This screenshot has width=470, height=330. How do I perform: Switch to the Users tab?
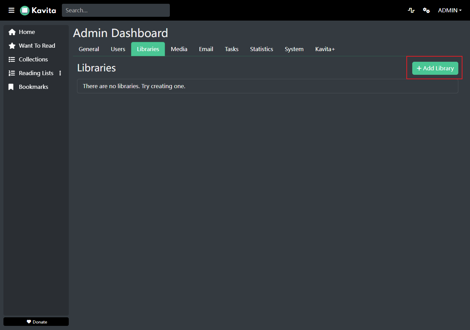(x=118, y=49)
